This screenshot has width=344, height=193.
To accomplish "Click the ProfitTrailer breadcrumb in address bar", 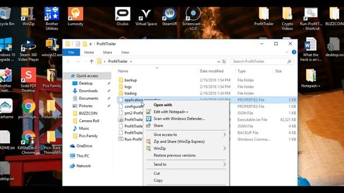I will click(x=118, y=62).
